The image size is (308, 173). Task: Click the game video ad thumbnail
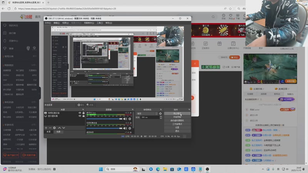point(270,69)
